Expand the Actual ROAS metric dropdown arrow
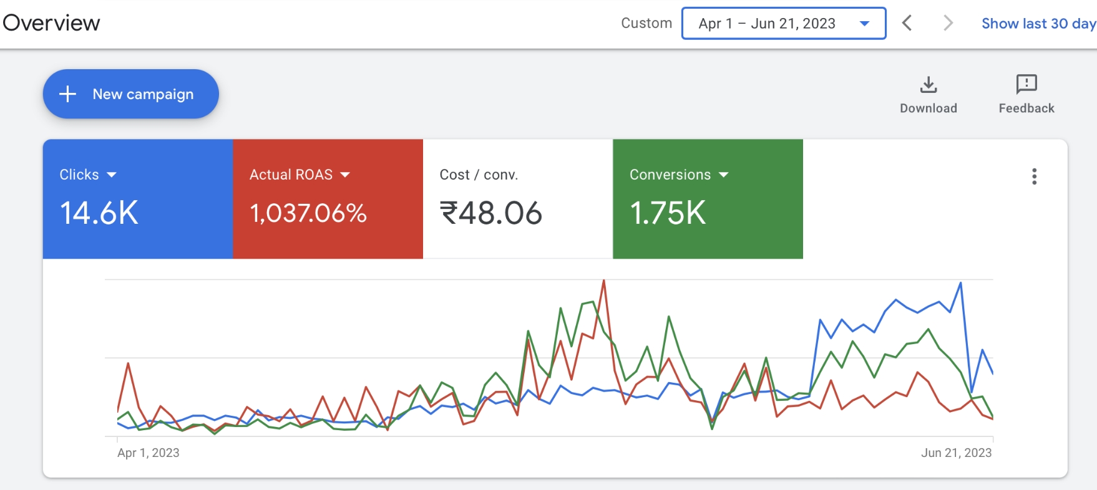 click(x=345, y=175)
